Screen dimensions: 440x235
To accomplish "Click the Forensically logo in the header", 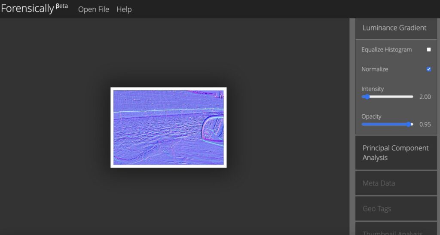I will click(27, 9).
